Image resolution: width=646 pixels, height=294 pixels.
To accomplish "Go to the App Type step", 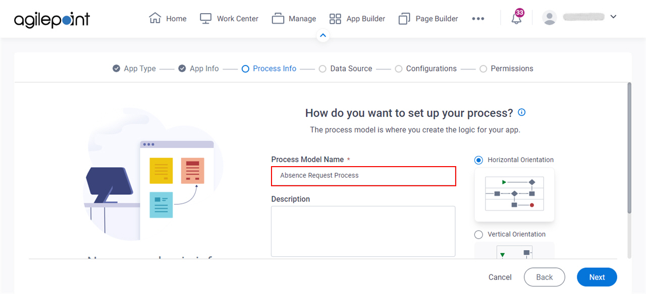I will click(x=140, y=68).
